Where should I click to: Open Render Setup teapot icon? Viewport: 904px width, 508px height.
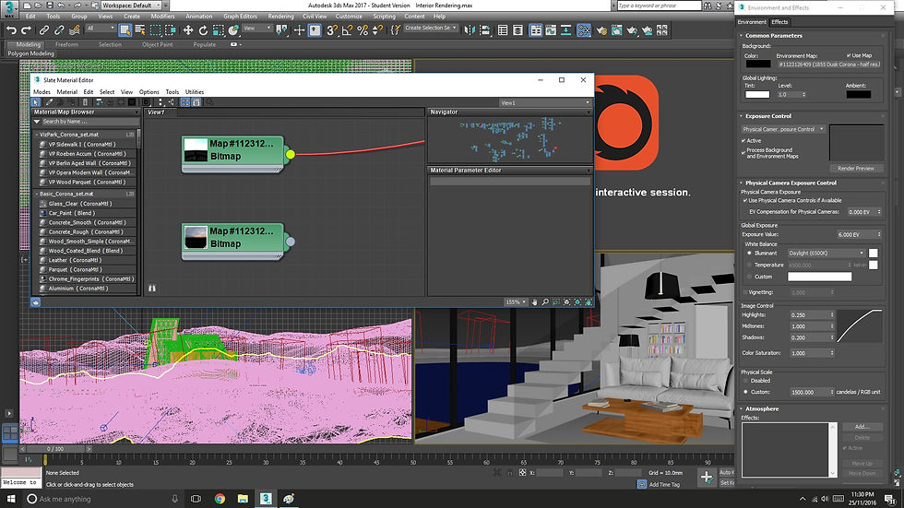click(x=601, y=30)
